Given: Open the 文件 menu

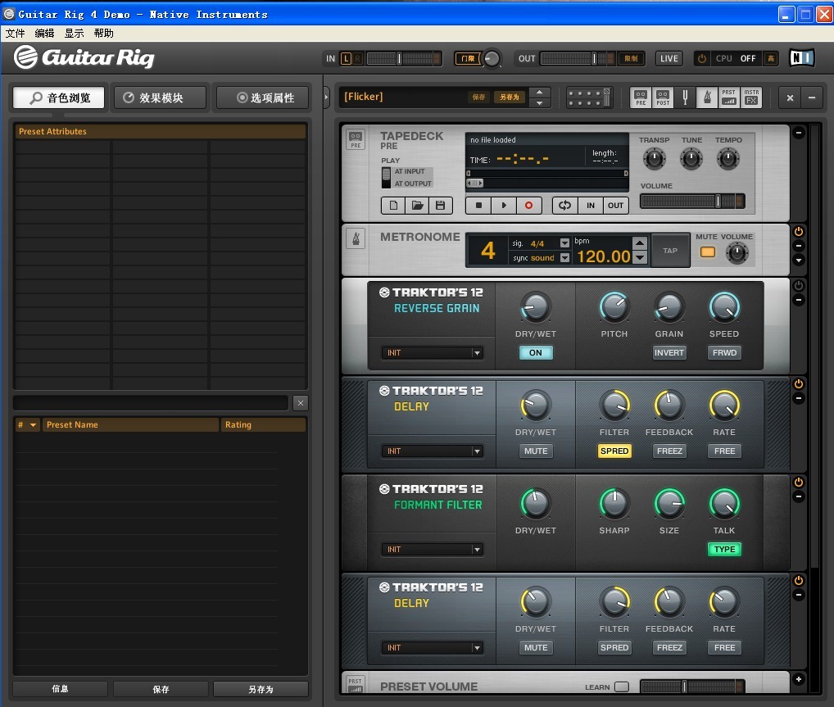Looking at the screenshot, I should coord(16,33).
